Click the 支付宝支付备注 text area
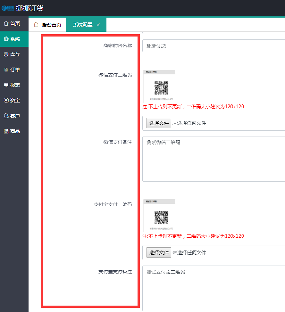The width and height of the screenshot is (285, 312). click(x=214, y=288)
